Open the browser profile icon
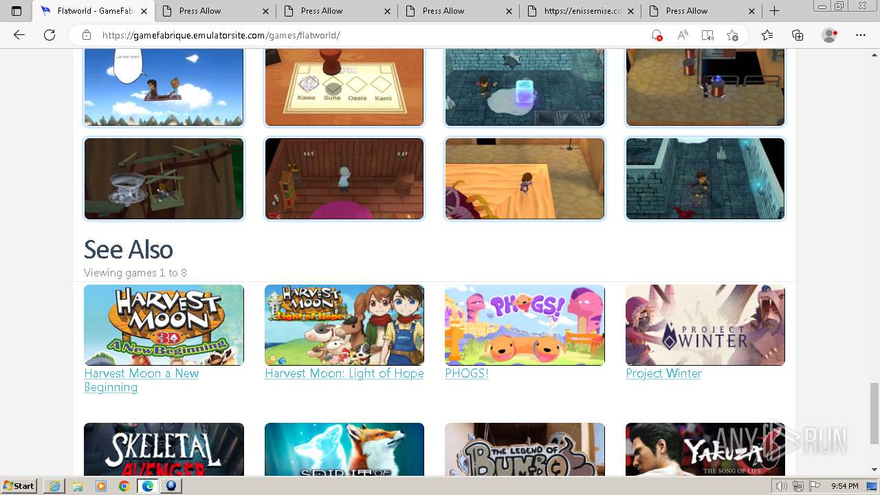The height and width of the screenshot is (495, 880). 830,35
